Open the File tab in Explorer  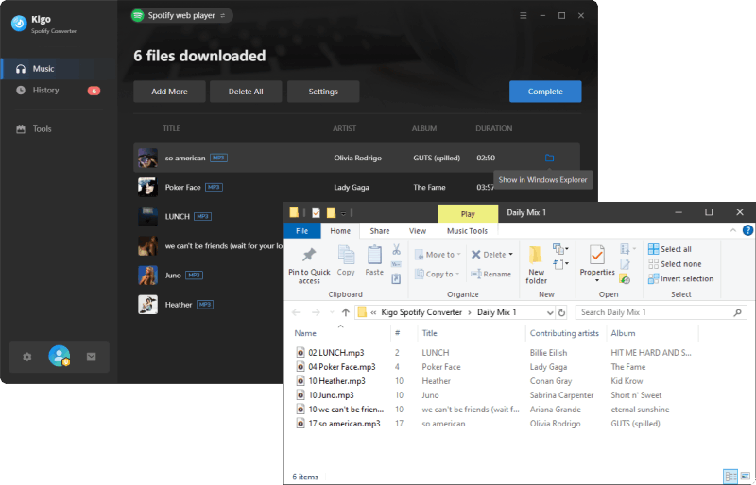click(x=301, y=230)
